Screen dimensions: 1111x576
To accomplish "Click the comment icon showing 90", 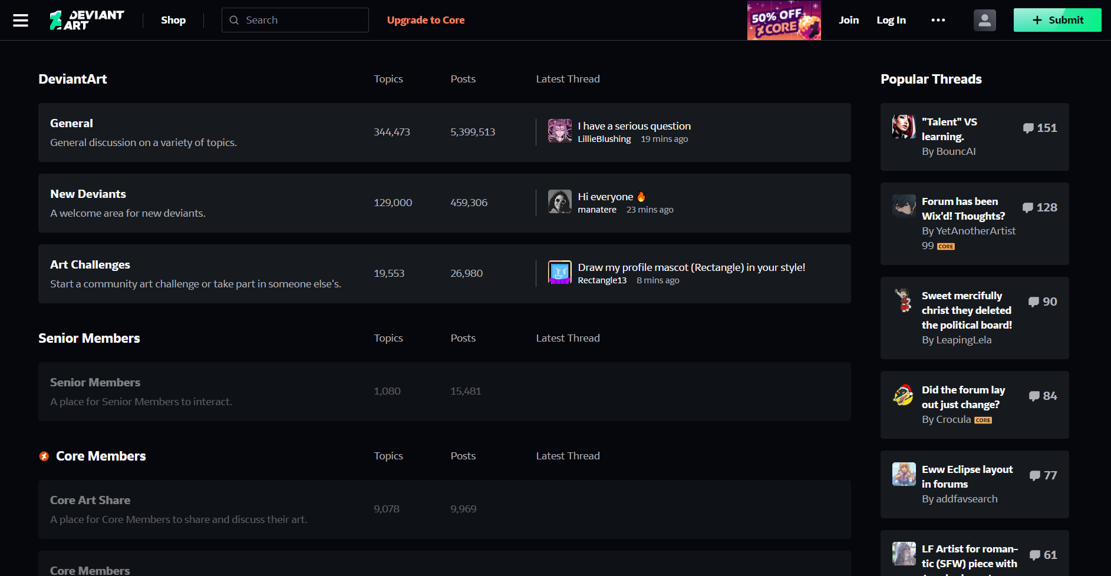I will click(1034, 302).
